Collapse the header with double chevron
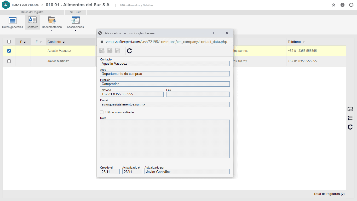Viewport: 357px width, 201px height. (x=334, y=5)
